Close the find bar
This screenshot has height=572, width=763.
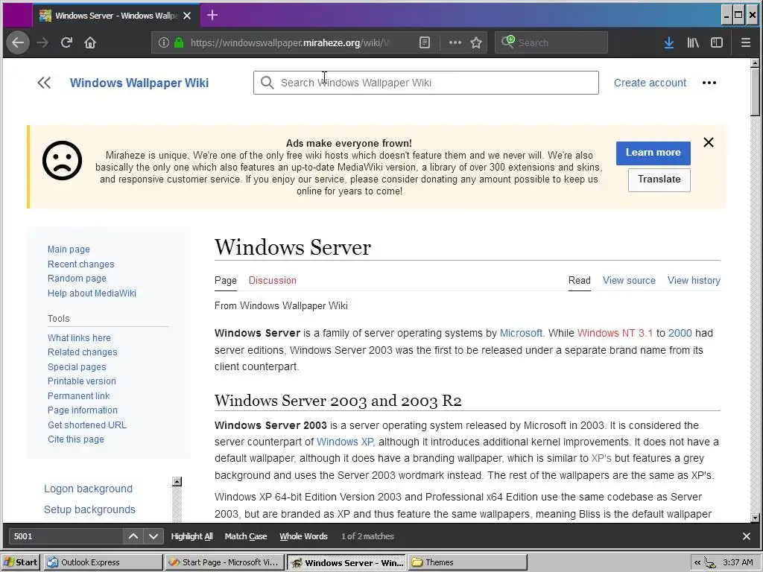747,536
